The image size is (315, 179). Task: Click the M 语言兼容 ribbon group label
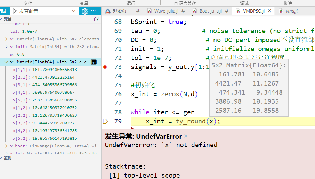[x=185, y=3]
